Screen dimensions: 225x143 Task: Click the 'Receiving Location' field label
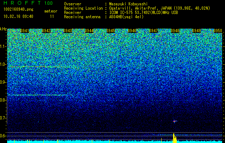pyautogui.click(x=83, y=8)
